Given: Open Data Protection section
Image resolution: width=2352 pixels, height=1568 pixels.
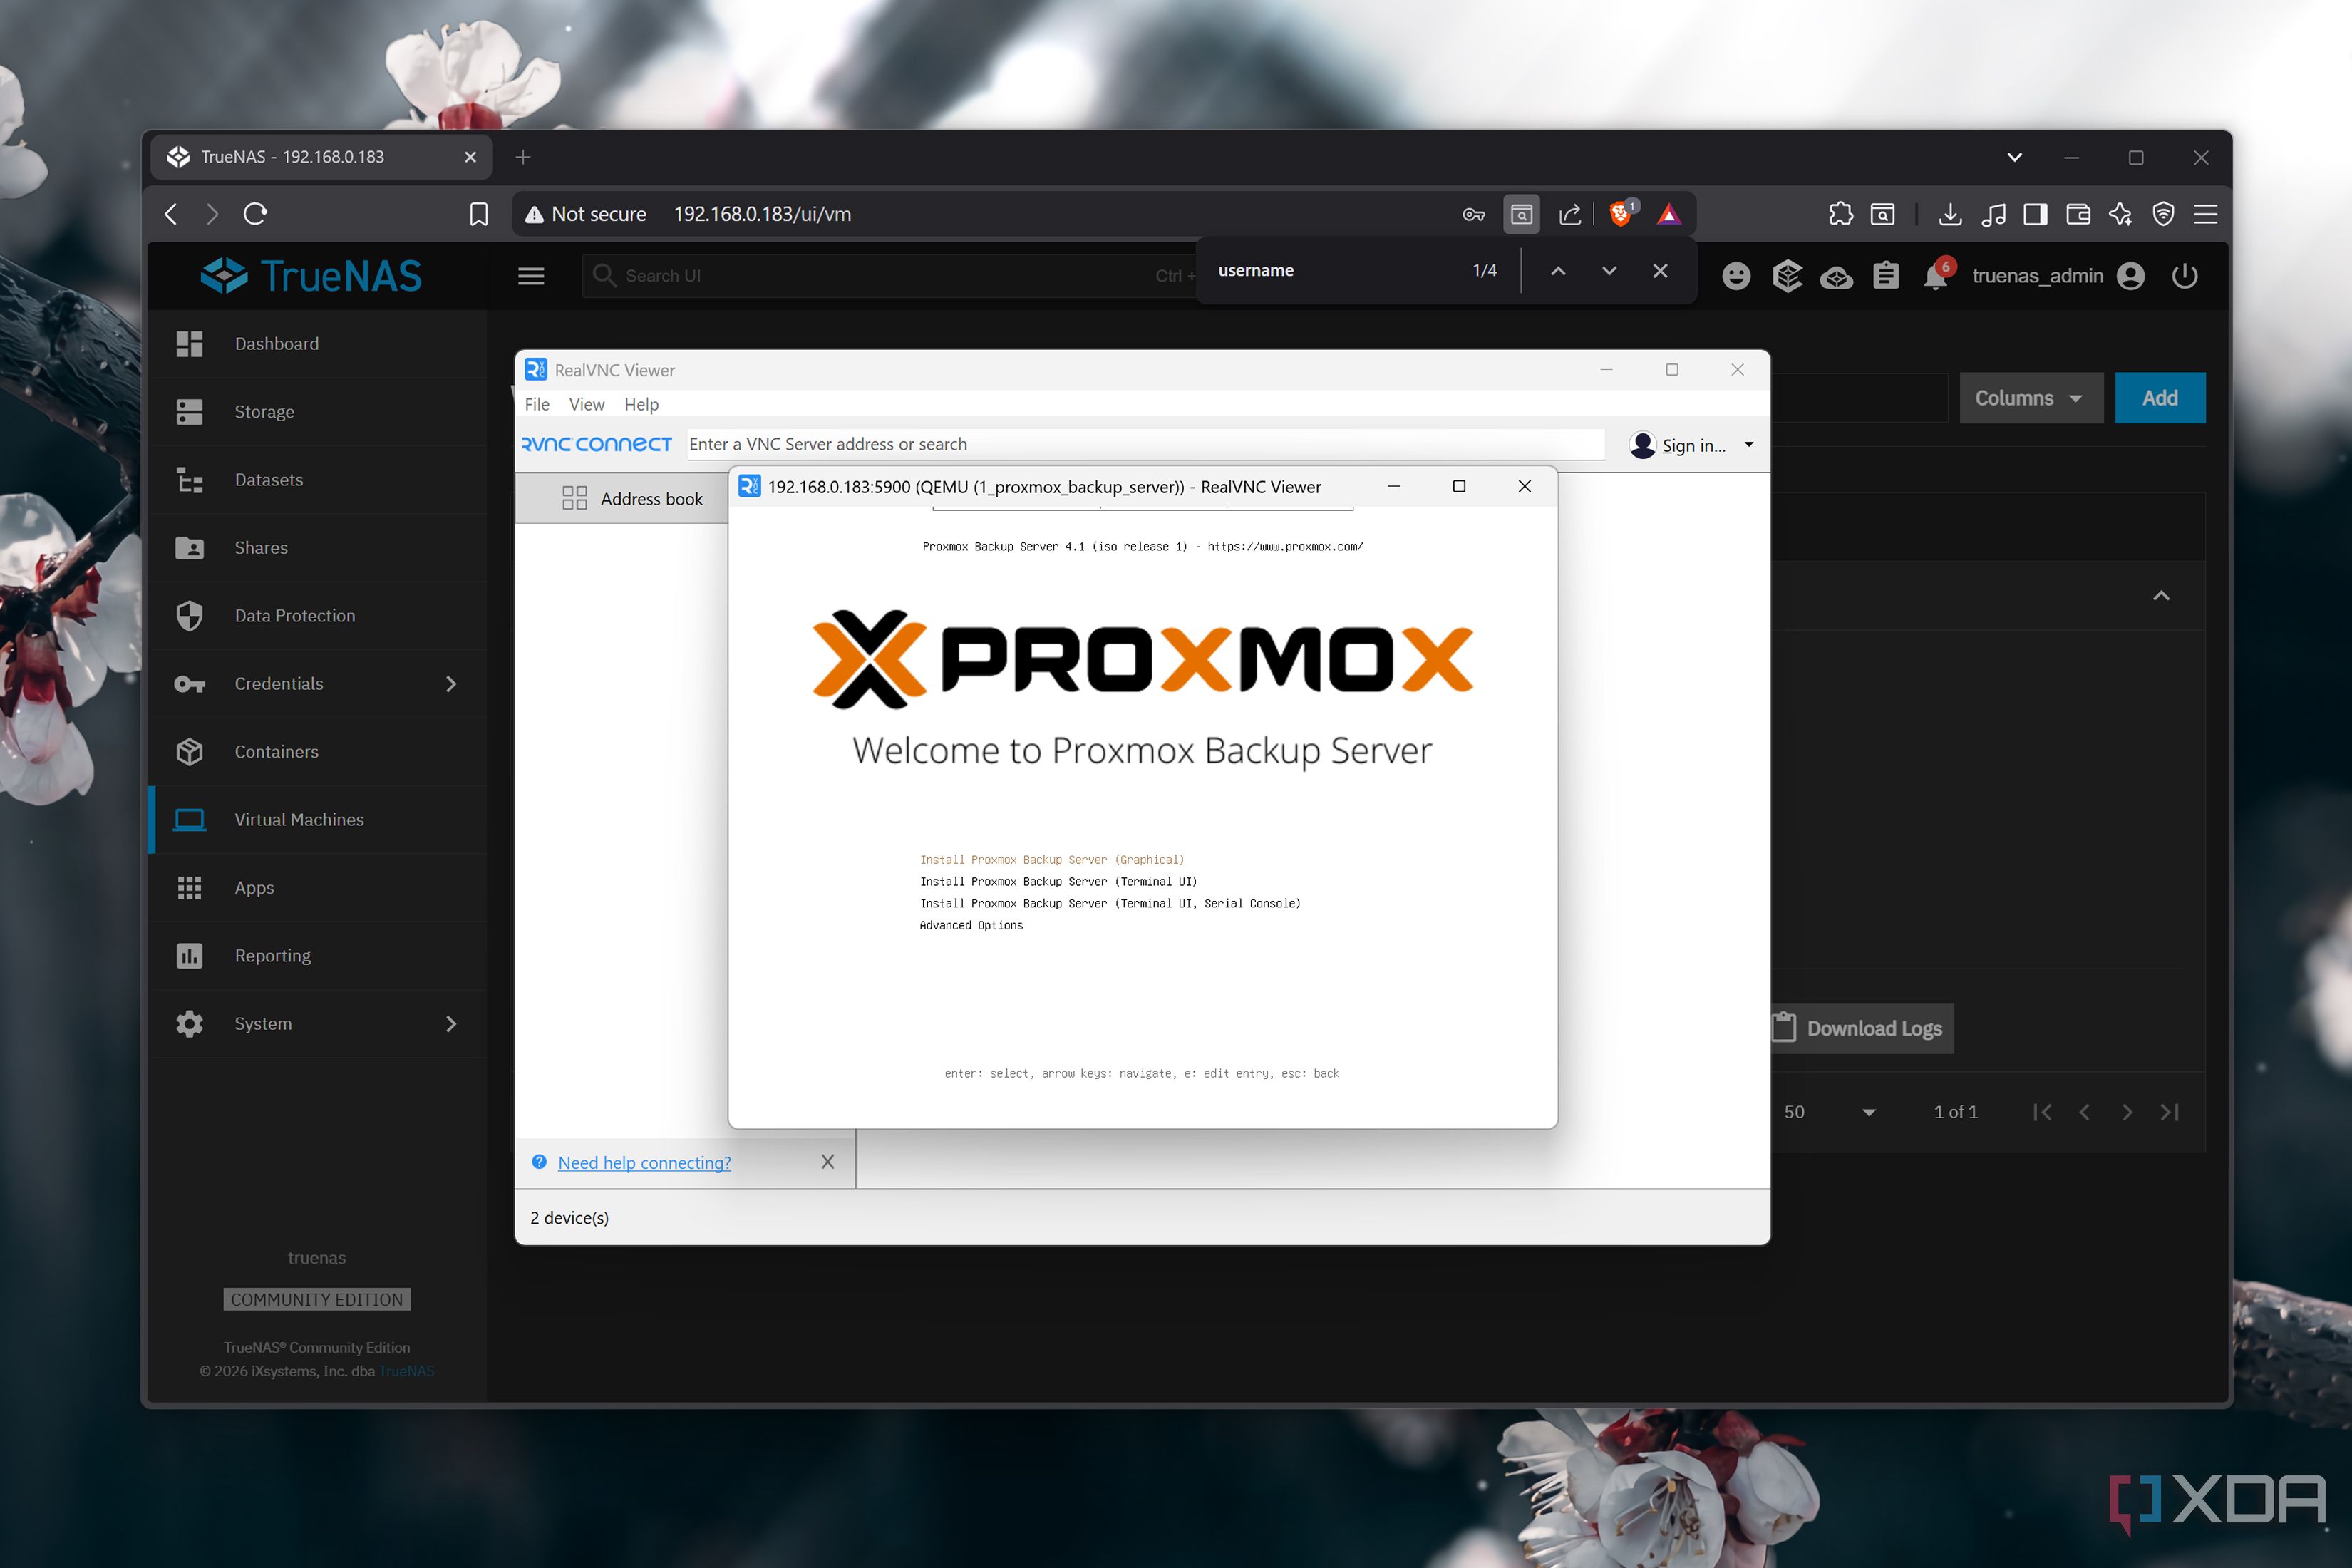Looking at the screenshot, I should click(x=318, y=615).
